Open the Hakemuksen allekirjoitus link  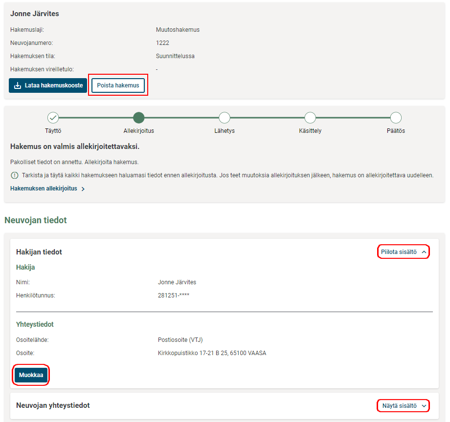coord(44,189)
